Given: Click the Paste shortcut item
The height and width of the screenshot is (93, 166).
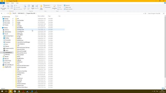Looking at the screenshot, I should click(x=18, y=9).
